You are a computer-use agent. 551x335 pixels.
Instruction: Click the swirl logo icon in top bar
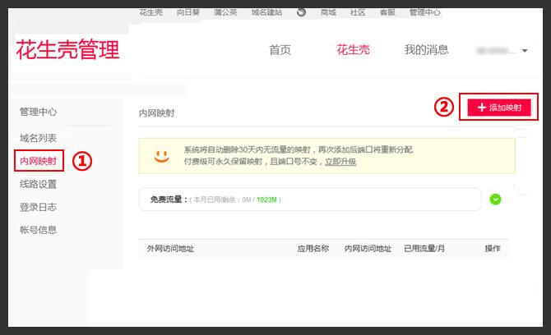[301, 12]
